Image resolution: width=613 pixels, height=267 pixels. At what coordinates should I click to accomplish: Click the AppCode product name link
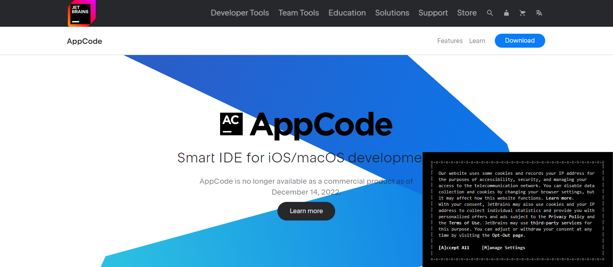[84, 41]
